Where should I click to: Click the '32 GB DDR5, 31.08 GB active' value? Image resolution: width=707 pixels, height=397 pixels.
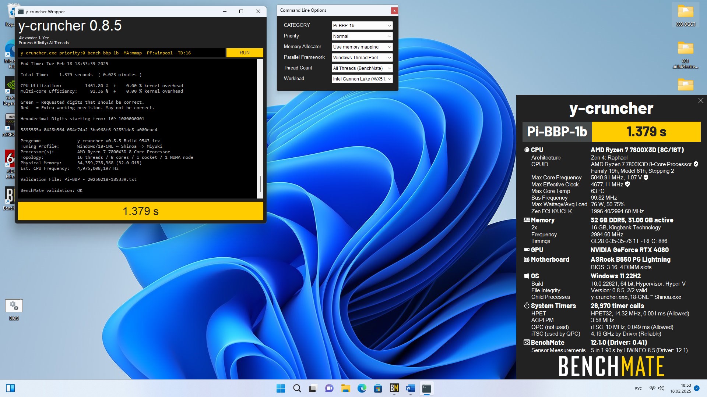tap(632, 220)
